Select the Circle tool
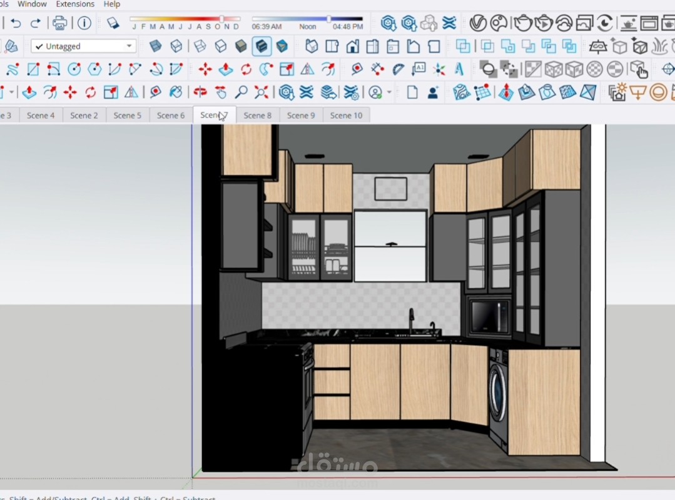 pos(74,69)
